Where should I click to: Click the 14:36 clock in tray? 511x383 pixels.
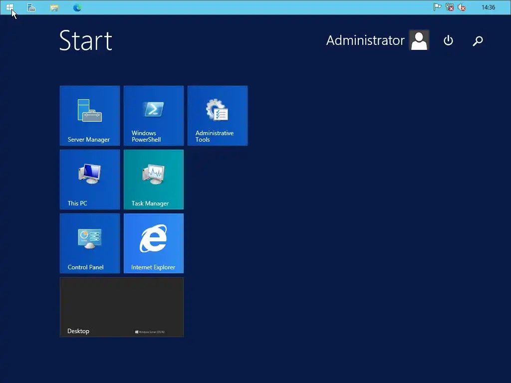pos(488,7)
